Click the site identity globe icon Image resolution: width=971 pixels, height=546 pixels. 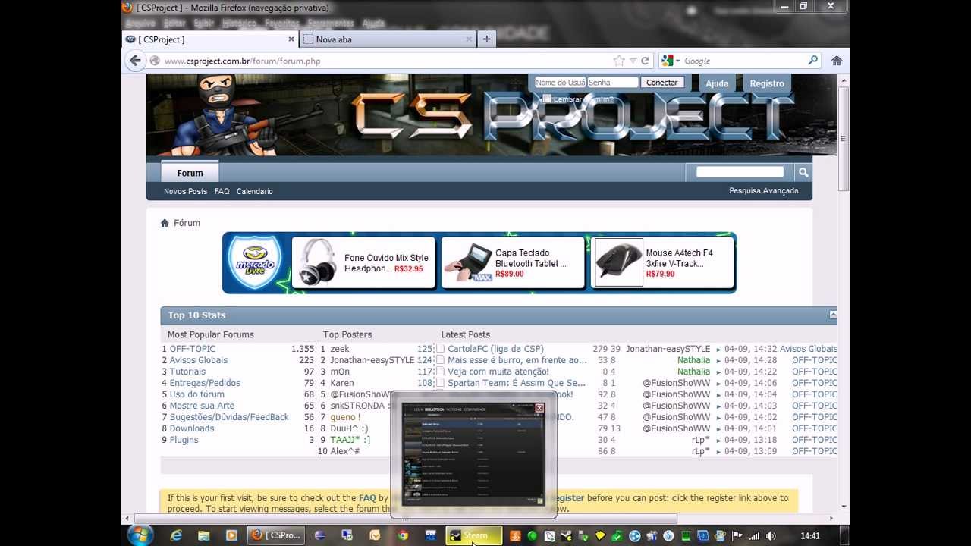tap(155, 61)
